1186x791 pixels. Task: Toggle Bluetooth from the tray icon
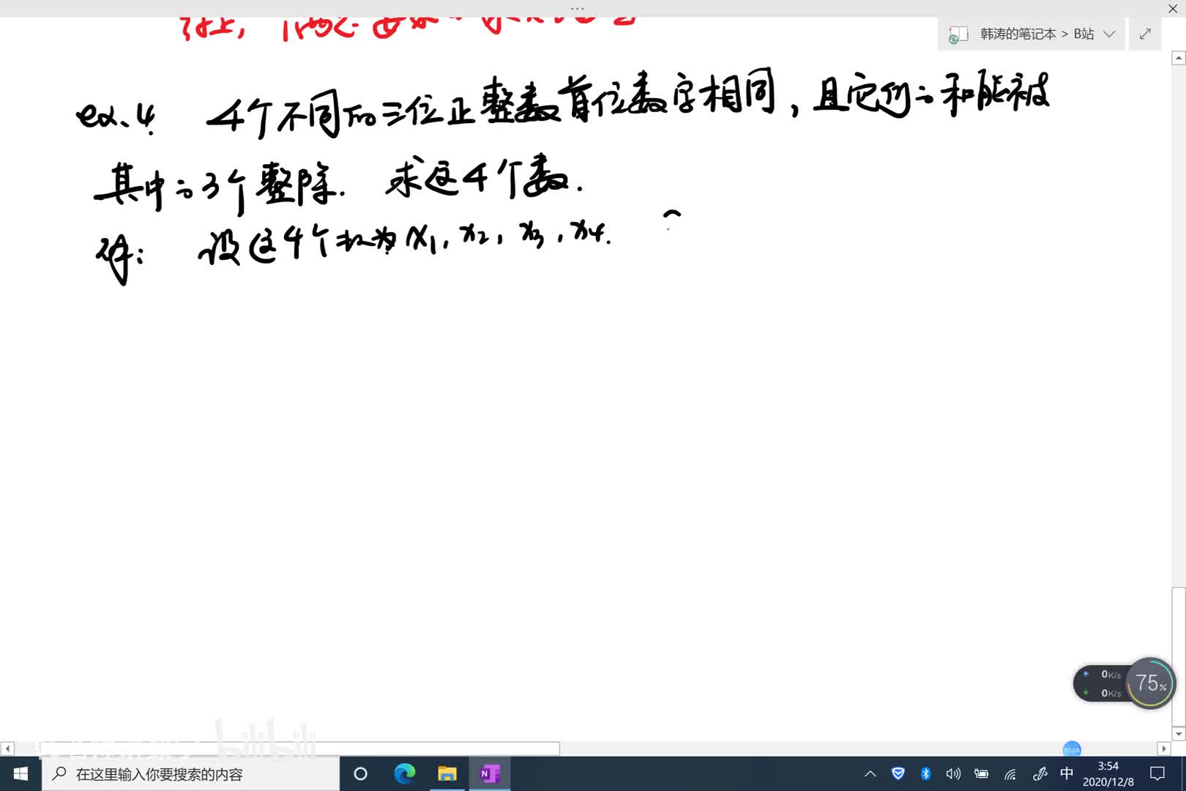925,774
